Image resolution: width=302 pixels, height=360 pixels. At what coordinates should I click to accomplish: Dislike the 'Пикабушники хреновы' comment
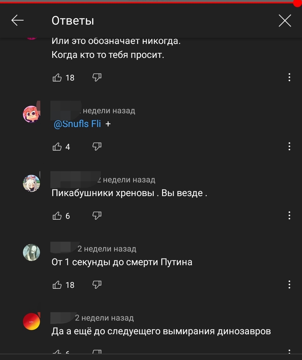click(97, 215)
